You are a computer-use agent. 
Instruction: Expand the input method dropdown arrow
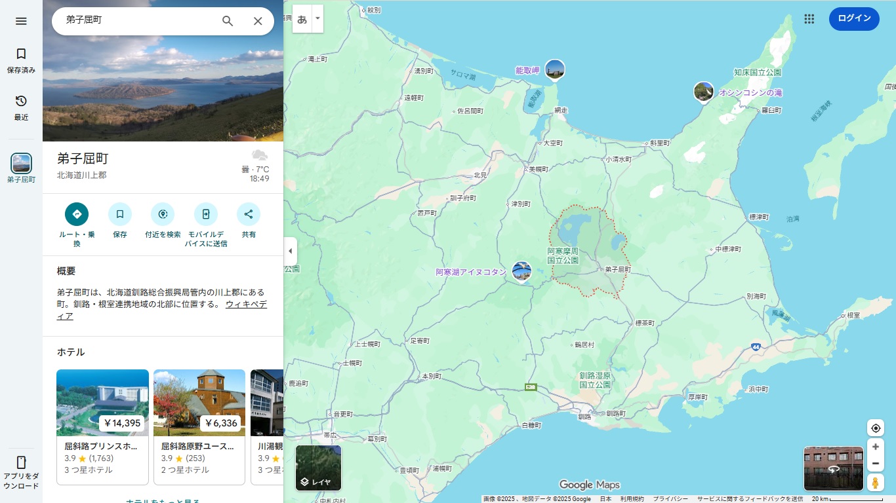click(x=318, y=19)
